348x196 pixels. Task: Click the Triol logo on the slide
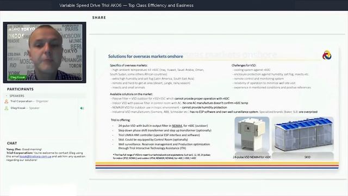tap(327, 56)
